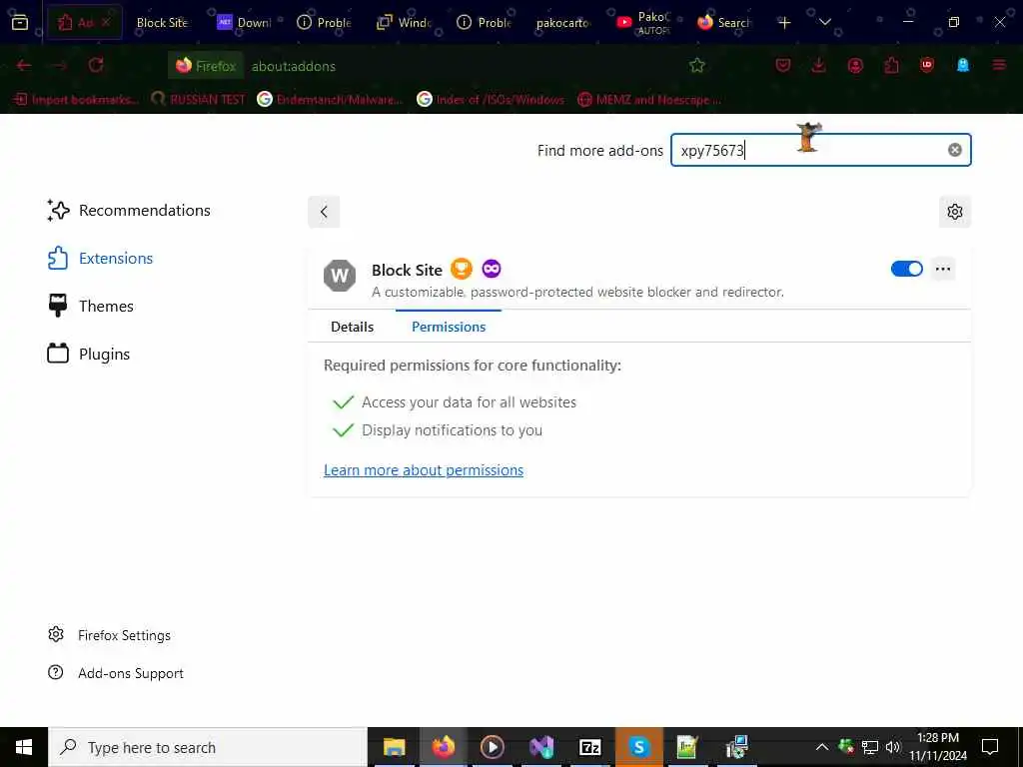Open the Import bookmarks bookmark
Image resolution: width=1023 pixels, height=767 pixels.
click(76, 100)
